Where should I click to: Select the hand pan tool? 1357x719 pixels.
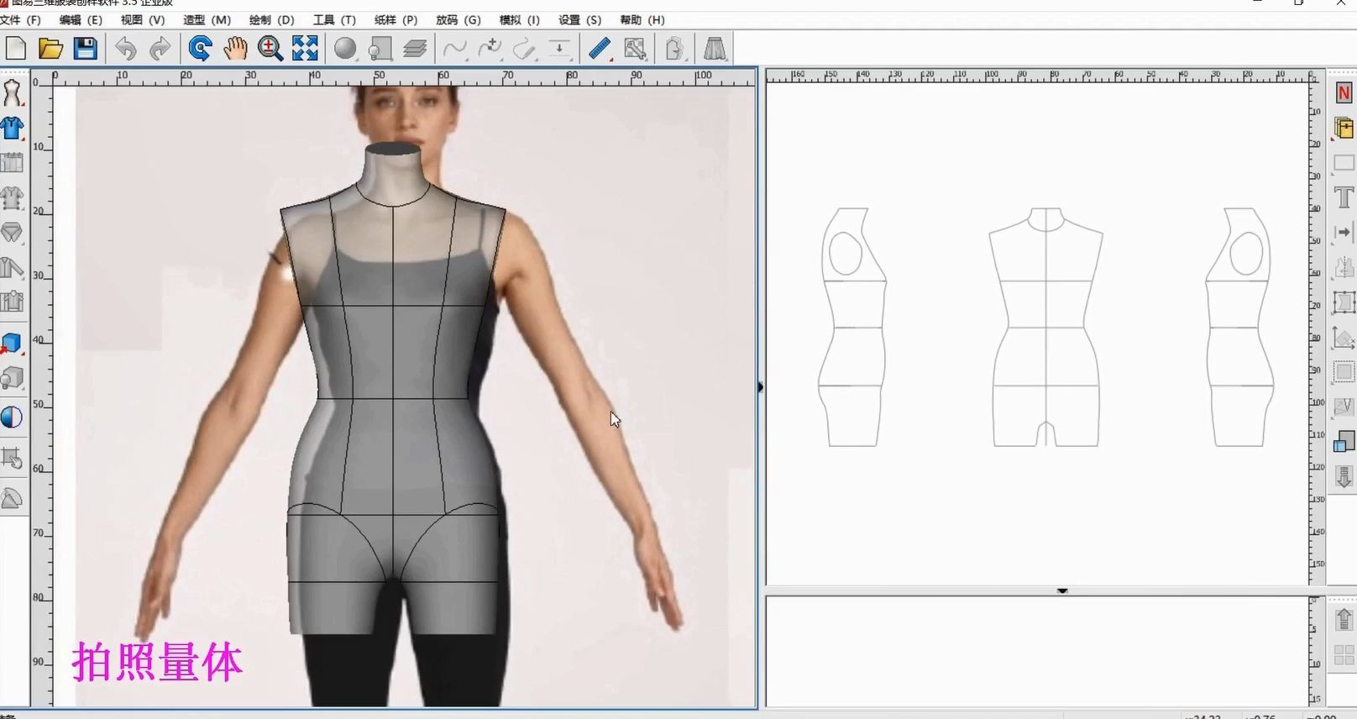pos(235,49)
